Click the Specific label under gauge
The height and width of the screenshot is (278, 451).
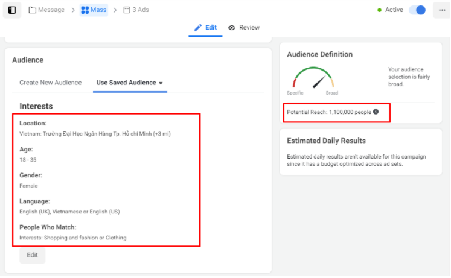pyautogui.click(x=295, y=93)
